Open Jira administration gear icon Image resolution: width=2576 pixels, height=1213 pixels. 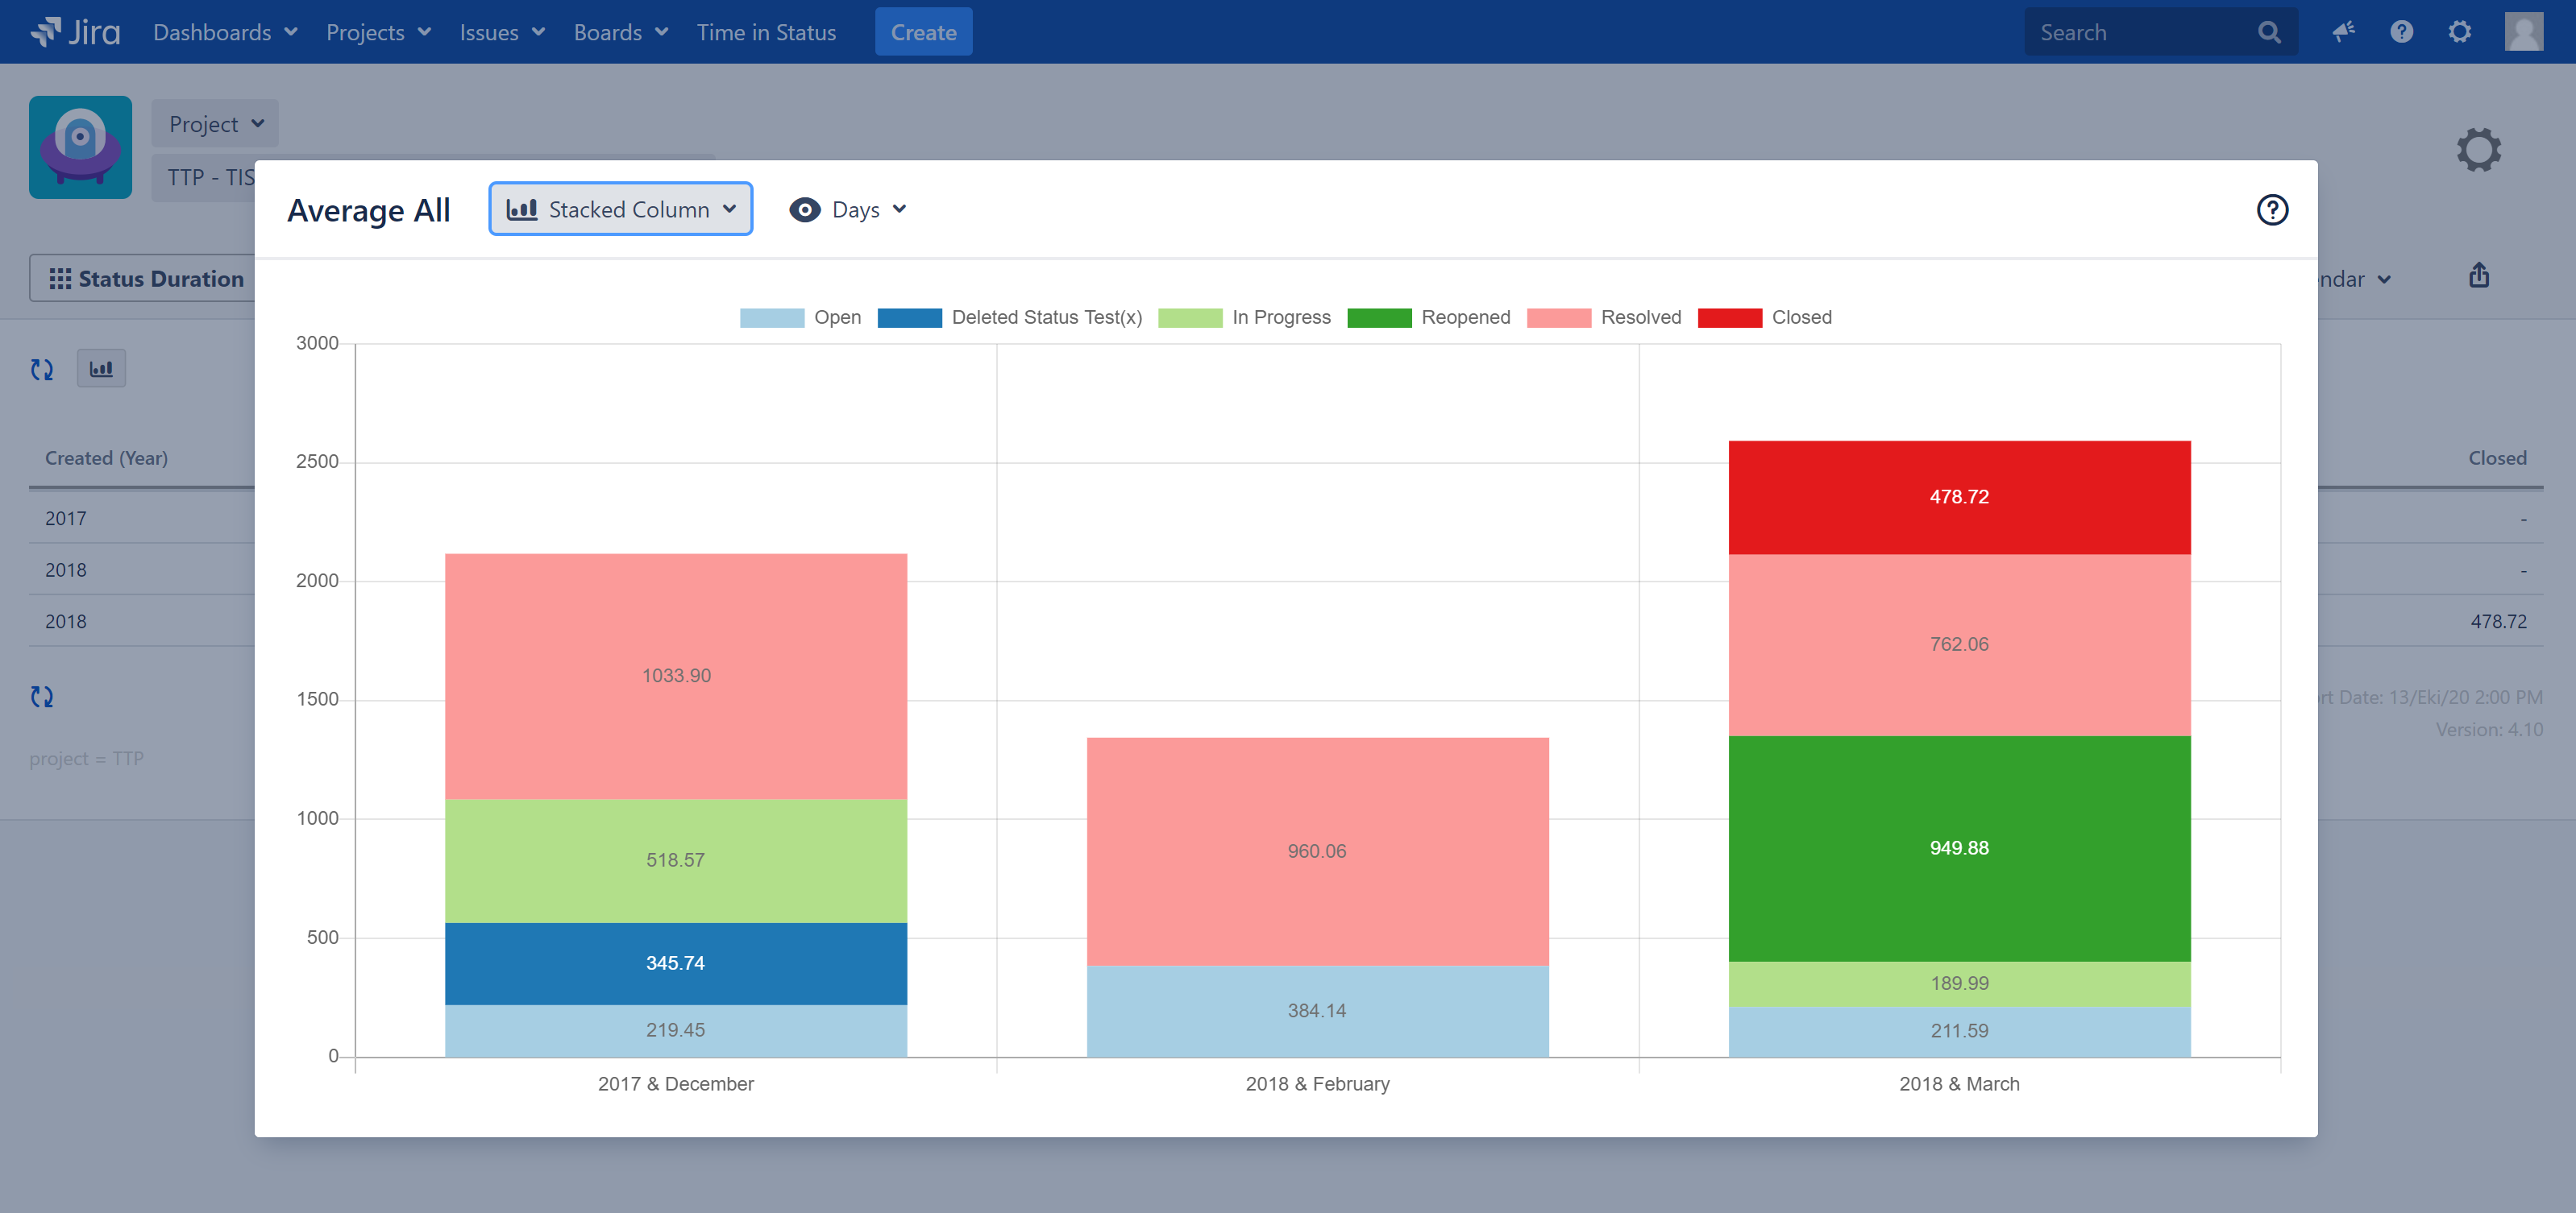2459,32
